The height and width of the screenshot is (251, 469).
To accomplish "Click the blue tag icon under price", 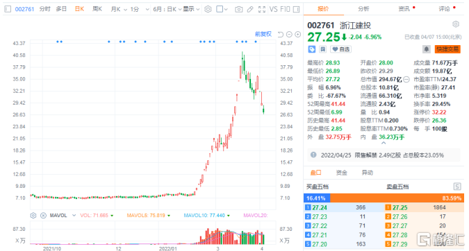I will pos(312,49).
